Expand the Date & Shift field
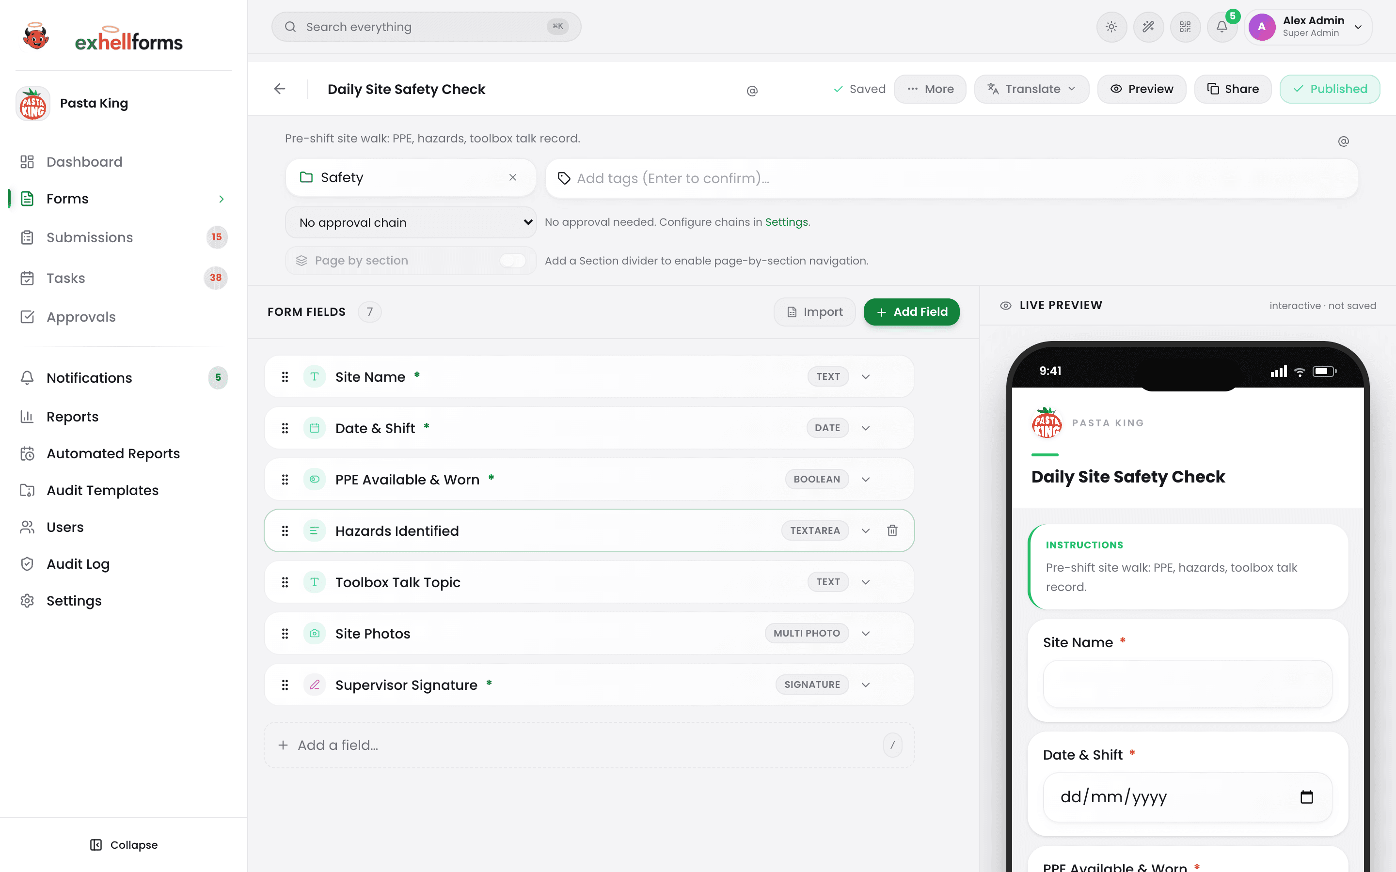Image resolution: width=1396 pixels, height=872 pixels. 865,428
